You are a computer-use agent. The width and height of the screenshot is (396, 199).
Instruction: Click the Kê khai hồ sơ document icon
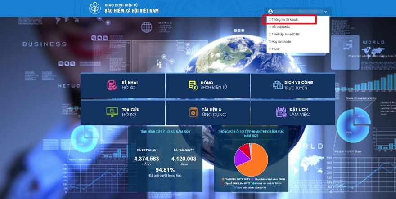(x=111, y=85)
